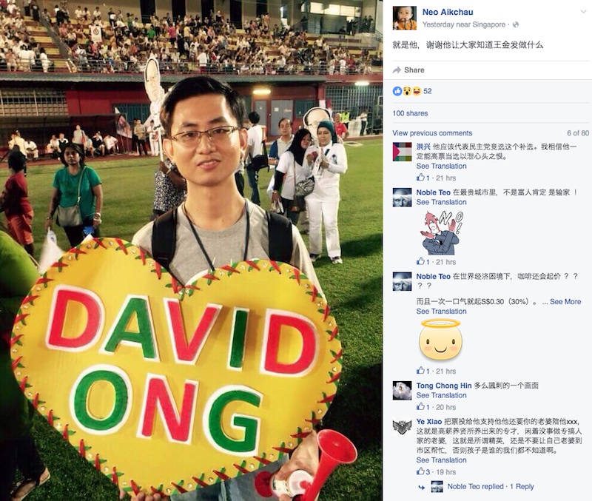Expand View previous comments
592x501 pixels.
tap(432, 133)
